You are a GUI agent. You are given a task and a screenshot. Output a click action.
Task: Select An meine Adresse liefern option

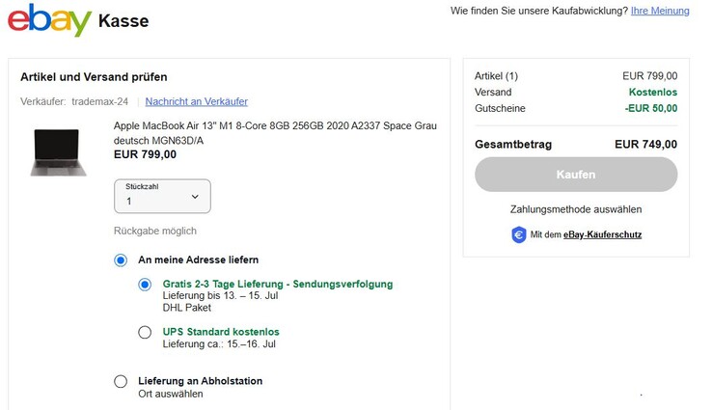[121, 260]
